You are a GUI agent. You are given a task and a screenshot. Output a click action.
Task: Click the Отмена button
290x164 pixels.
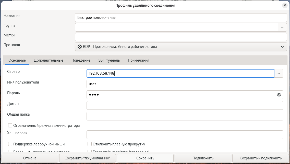click(30, 158)
